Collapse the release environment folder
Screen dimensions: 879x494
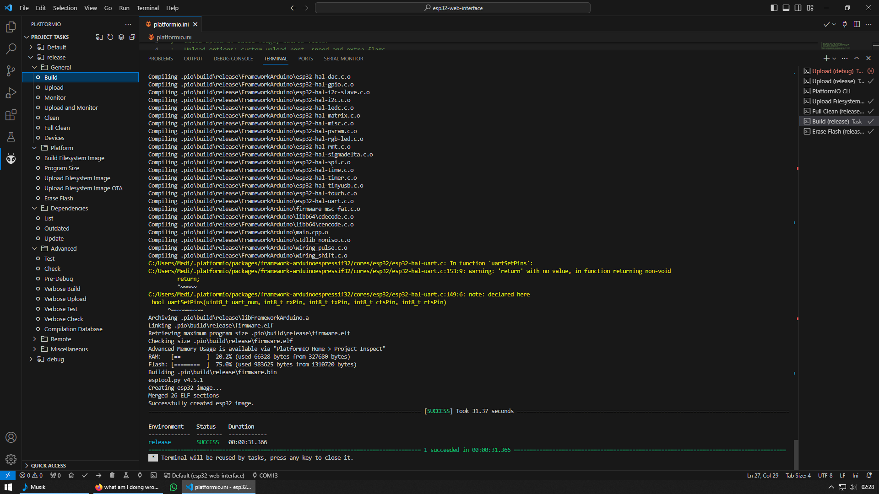tap(31, 57)
